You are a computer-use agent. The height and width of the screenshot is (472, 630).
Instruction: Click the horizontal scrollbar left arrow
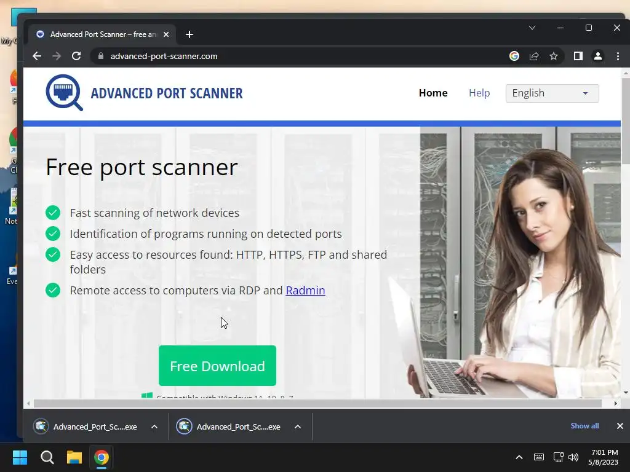coord(28,403)
